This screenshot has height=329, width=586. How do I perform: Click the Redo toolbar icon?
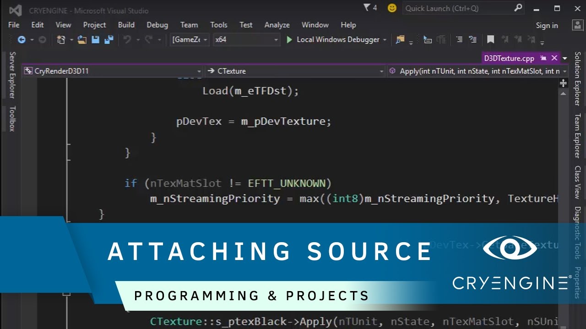[148, 40]
